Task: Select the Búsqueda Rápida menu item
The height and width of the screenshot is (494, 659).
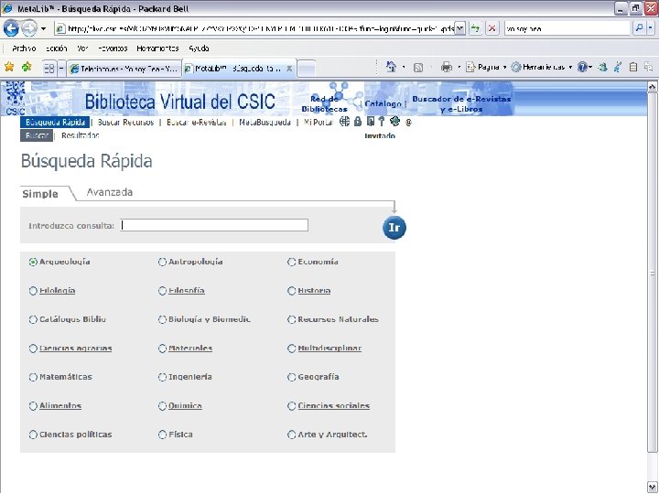Action: 55,123
